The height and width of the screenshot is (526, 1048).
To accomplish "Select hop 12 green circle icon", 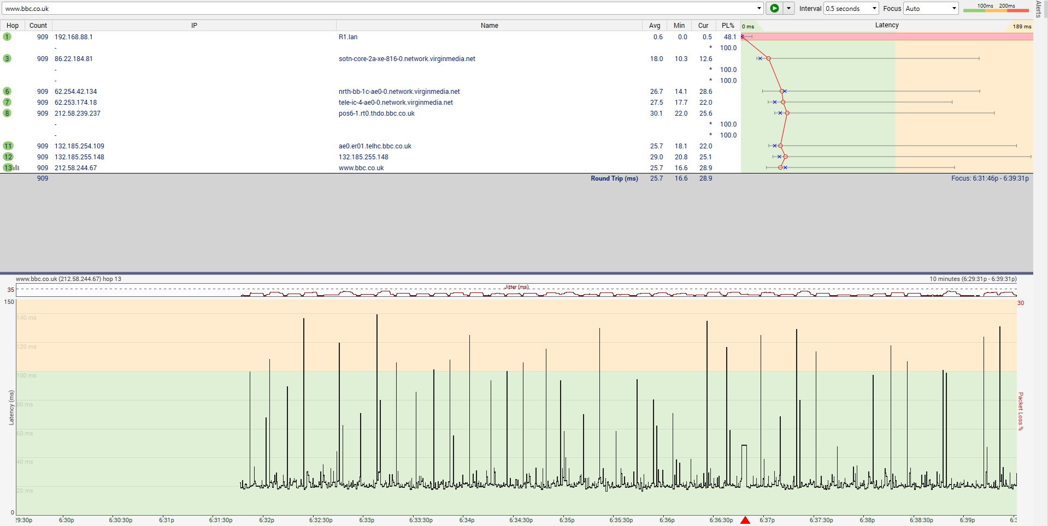I will click(x=8, y=157).
